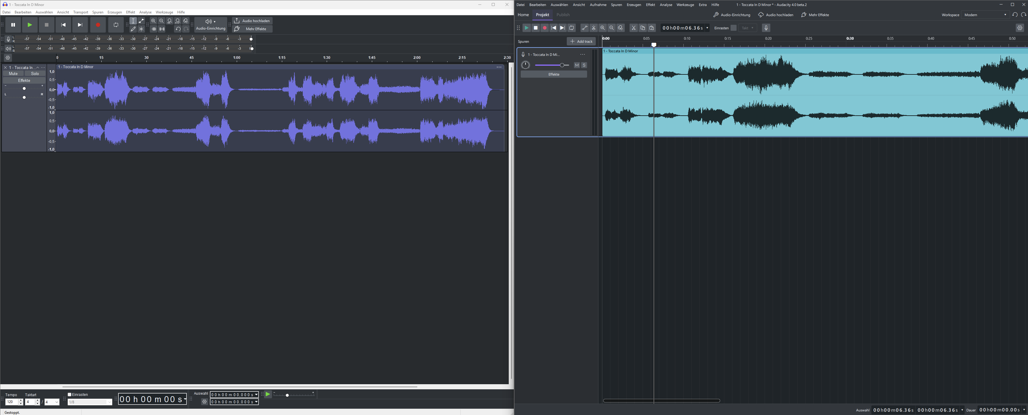Trim audio outside the selection in the left window
The image size is (1028, 415).
[154, 29]
